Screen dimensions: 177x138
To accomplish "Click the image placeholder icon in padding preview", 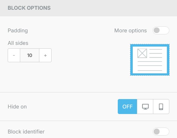I will click(x=142, y=53).
